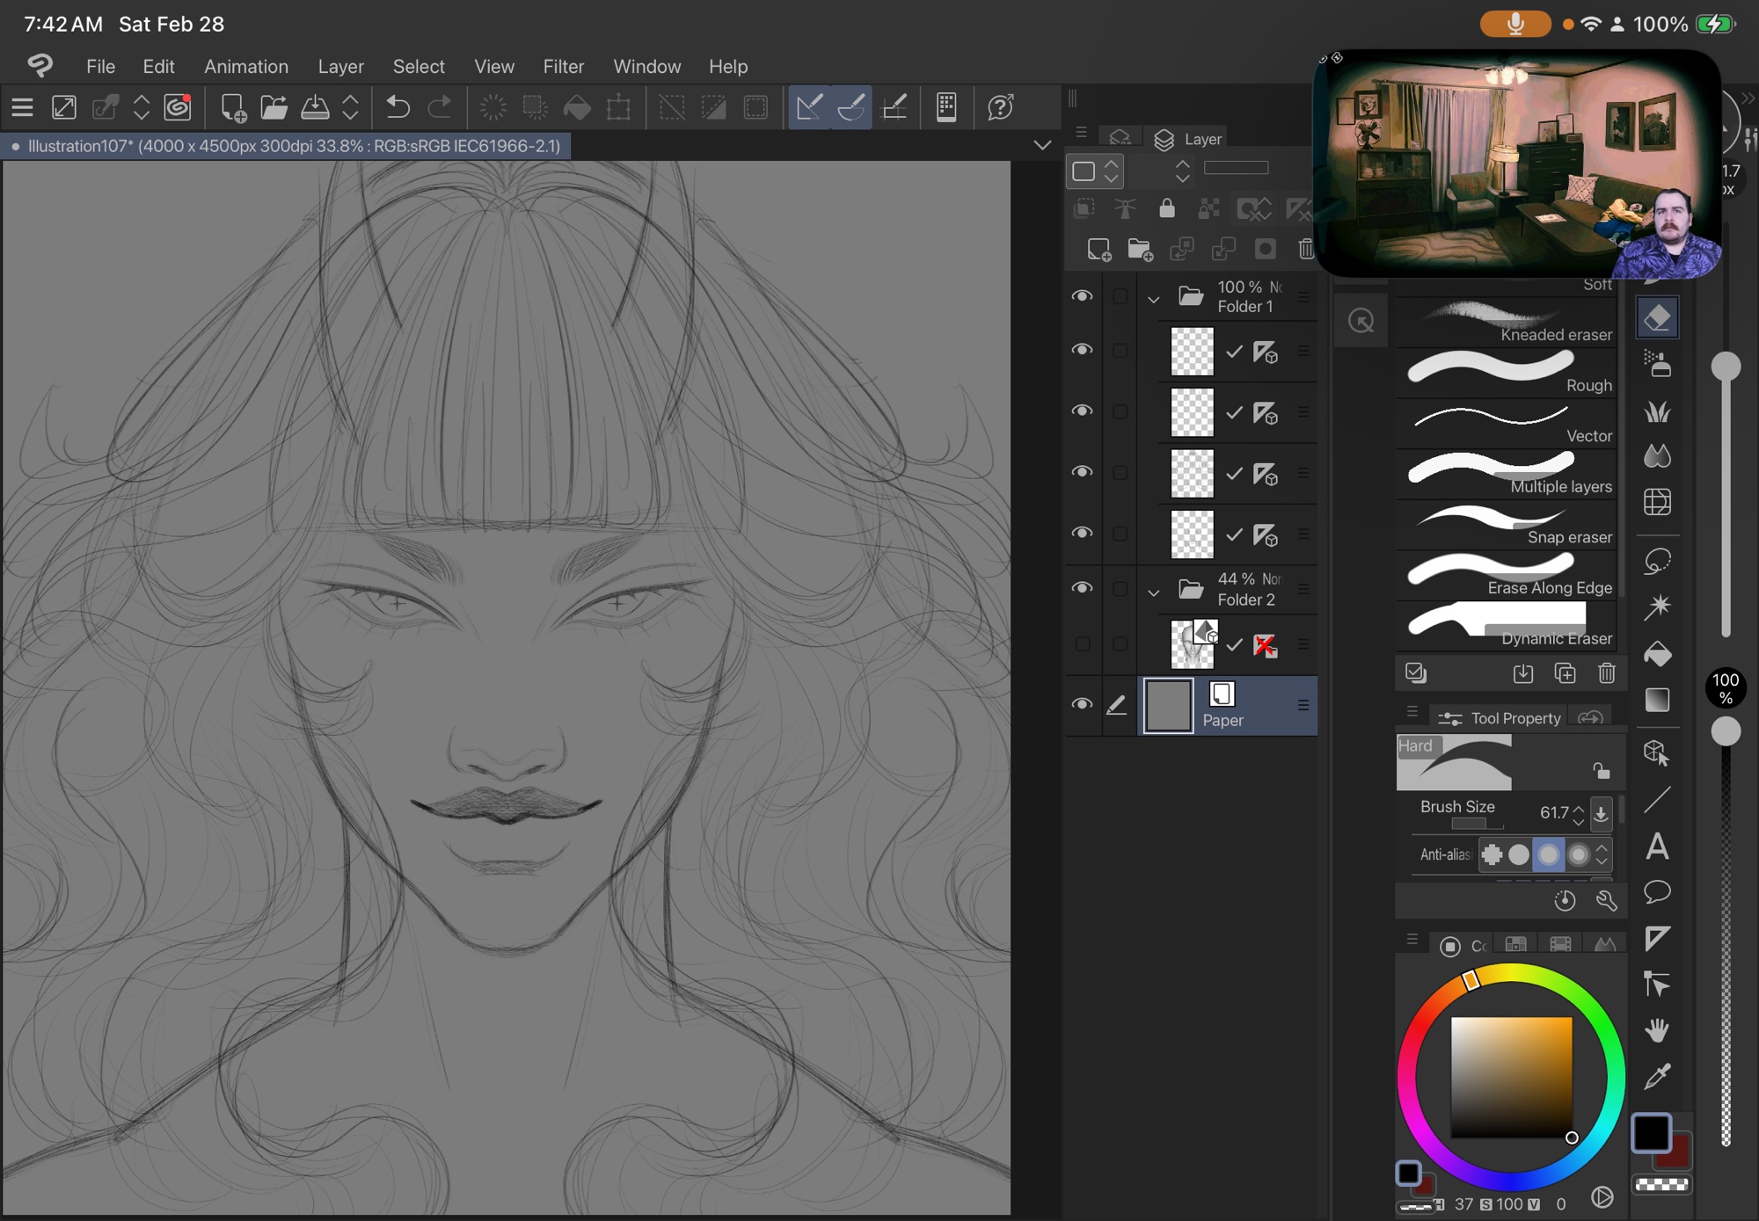Choose the Kneaded eraser sub tool
Image resolution: width=1759 pixels, height=1221 pixels.
(x=1506, y=322)
